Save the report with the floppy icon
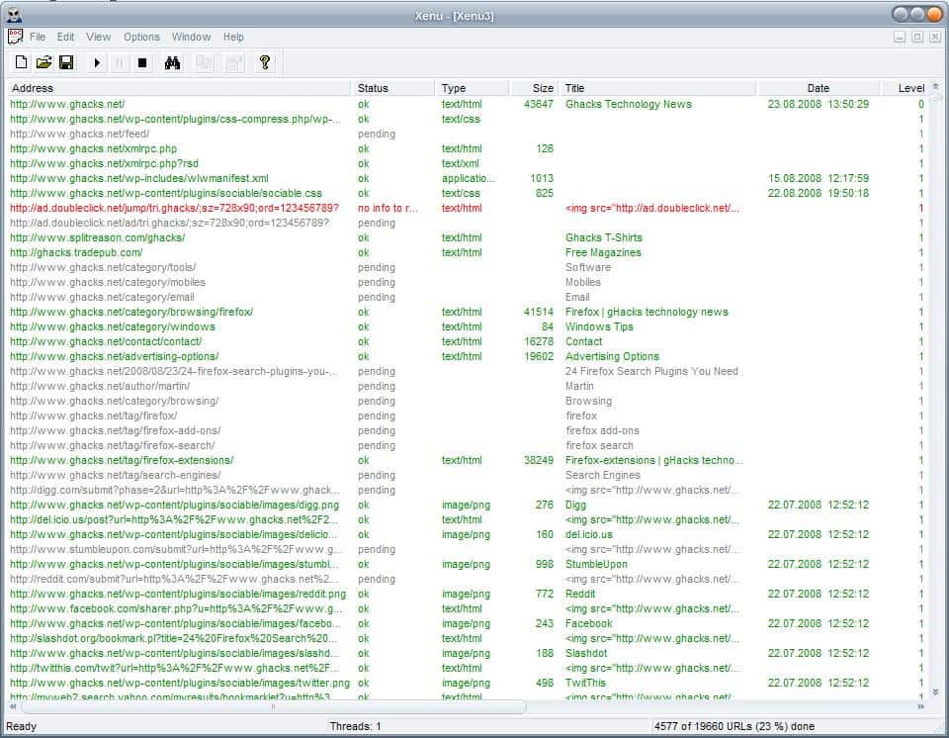Image resolution: width=949 pixels, height=738 pixels. [x=66, y=62]
